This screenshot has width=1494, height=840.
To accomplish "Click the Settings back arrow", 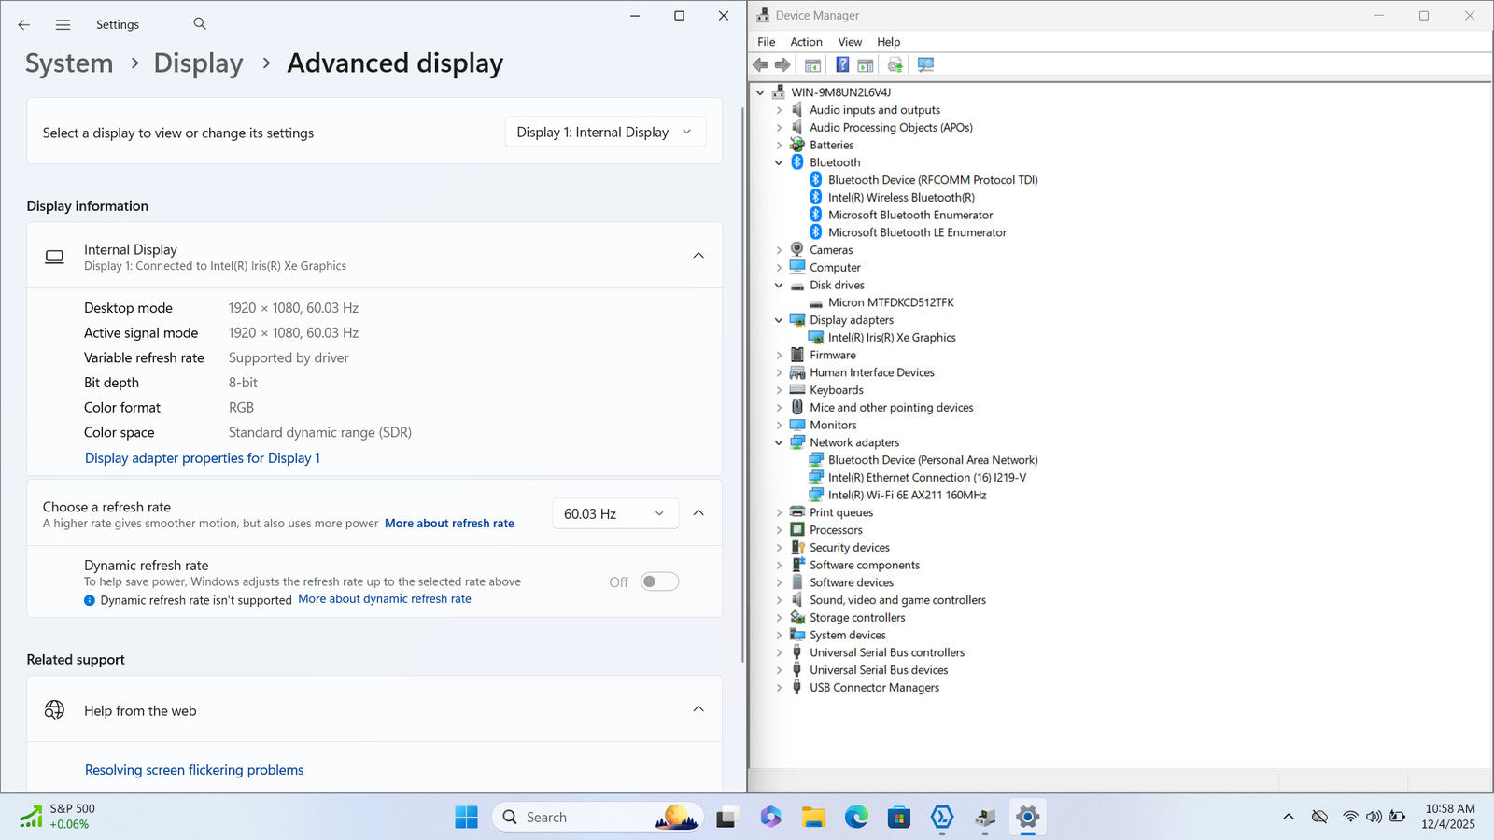I will pyautogui.click(x=24, y=25).
